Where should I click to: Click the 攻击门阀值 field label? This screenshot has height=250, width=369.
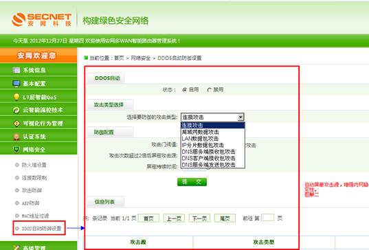point(164,145)
